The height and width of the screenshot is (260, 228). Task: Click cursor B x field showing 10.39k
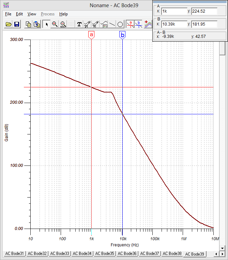point(174,24)
